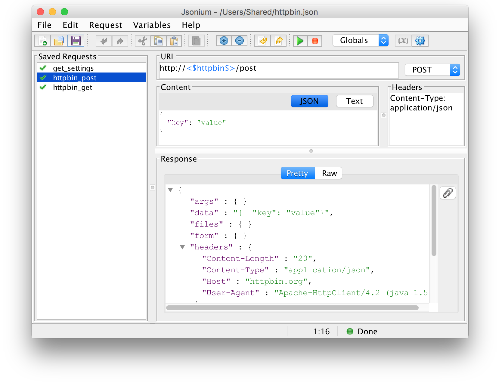Copy using the toolbar copy icon
502x386 pixels.
click(159, 41)
